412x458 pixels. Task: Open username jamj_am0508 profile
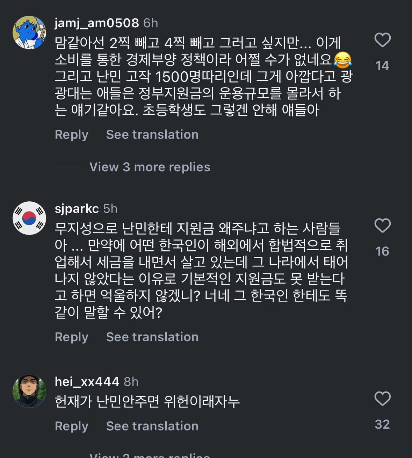(97, 23)
